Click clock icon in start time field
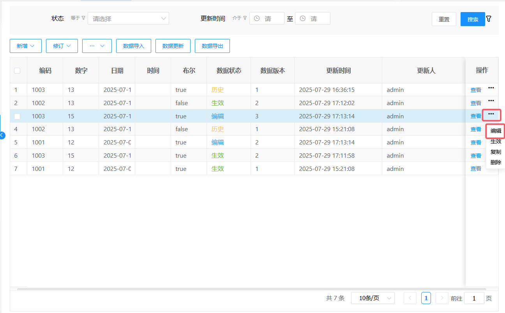The width and height of the screenshot is (505, 313). pyautogui.click(x=257, y=18)
